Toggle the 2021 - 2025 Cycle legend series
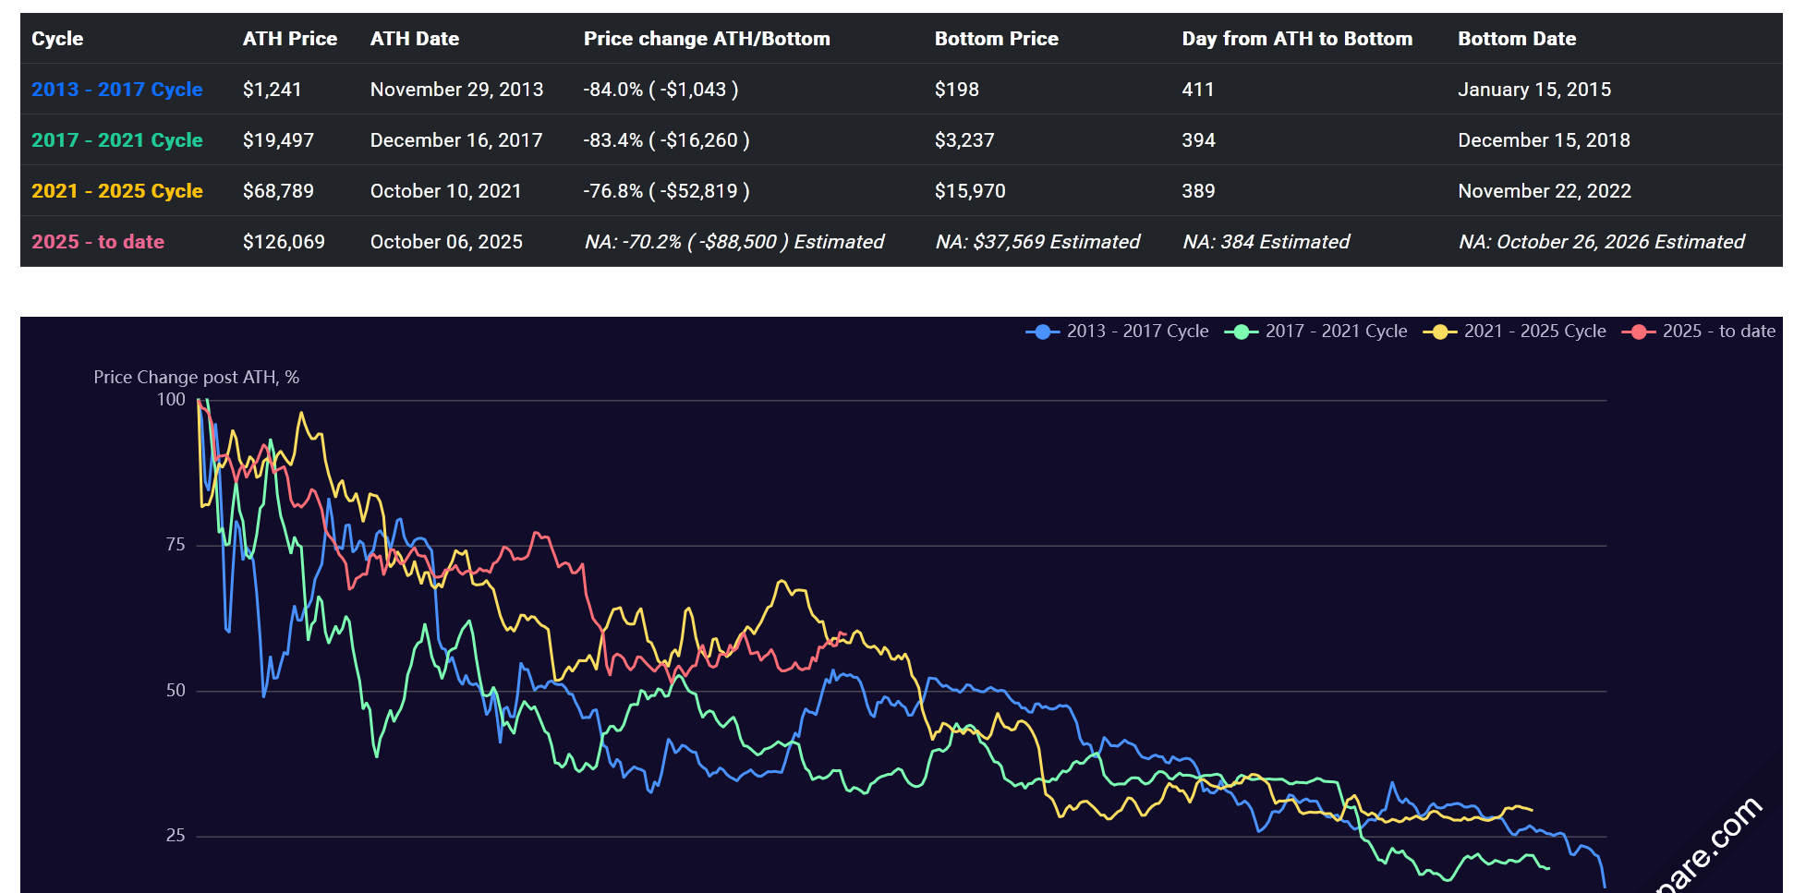The width and height of the screenshot is (1818, 893). (1514, 332)
